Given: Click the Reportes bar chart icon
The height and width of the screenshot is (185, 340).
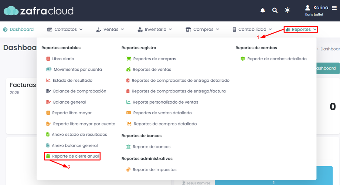Looking at the screenshot, I should click(x=288, y=30).
